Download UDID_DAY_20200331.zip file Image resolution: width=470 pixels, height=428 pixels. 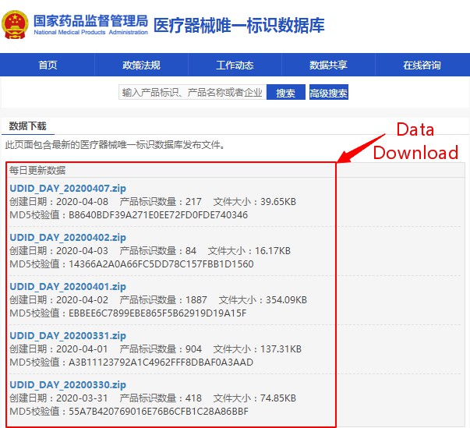(x=68, y=335)
